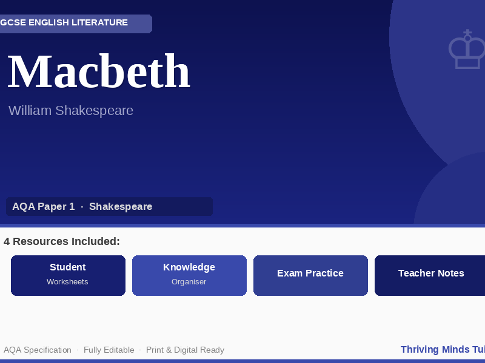This screenshot has width=485, height=363.
Task: Expand the 4 Resources Included section
Action: coord(61,241)
